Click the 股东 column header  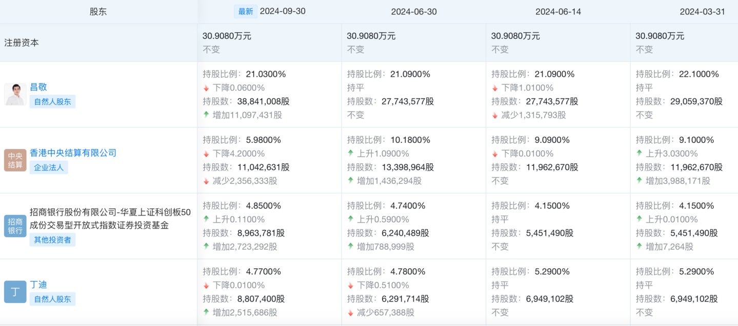coord(98,12)
